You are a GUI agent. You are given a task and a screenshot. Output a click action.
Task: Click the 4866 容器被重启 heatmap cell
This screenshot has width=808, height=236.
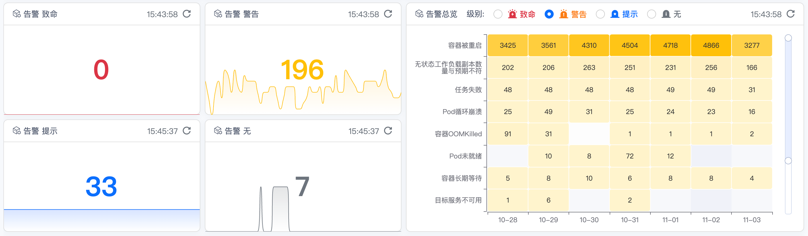pos(711,46)
